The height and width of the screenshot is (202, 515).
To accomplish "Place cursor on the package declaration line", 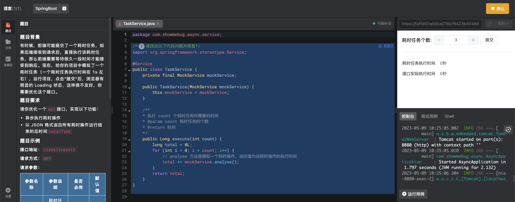I will coord(177,35).
